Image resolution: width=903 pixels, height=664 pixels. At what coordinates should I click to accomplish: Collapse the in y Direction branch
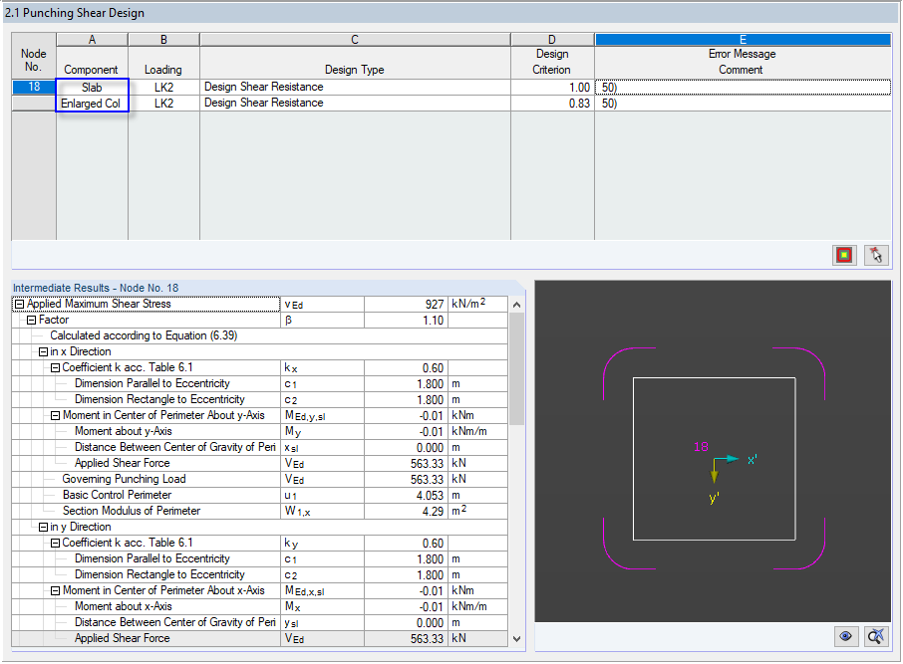tap(43, 527)
